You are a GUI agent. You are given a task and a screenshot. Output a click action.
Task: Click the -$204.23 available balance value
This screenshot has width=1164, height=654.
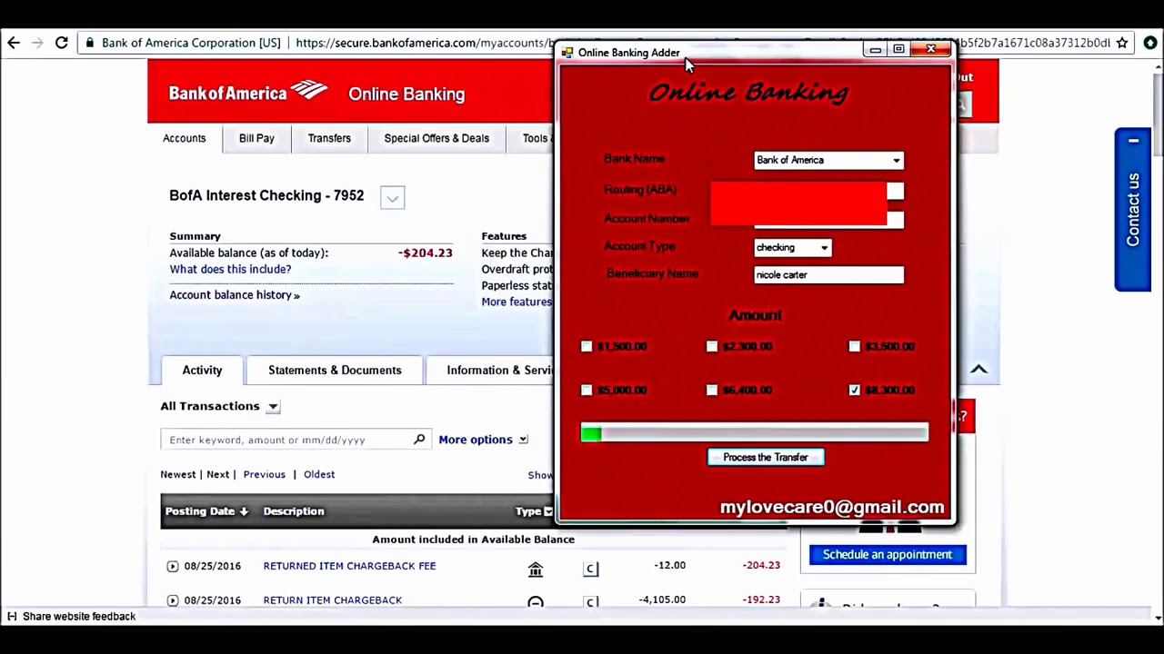click(x=425, y=253)
